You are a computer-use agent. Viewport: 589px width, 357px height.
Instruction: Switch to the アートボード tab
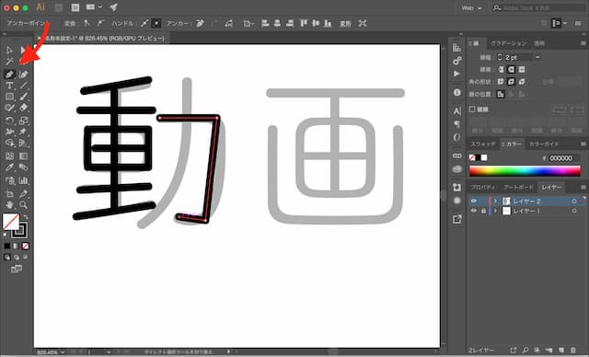pos(518,187)
